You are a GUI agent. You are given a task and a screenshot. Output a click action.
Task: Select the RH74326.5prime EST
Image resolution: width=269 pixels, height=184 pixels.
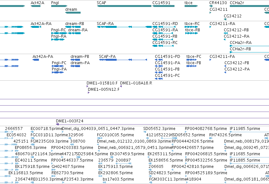(211, 138)
